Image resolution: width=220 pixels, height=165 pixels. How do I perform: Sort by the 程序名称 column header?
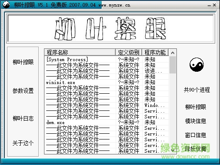80,52
